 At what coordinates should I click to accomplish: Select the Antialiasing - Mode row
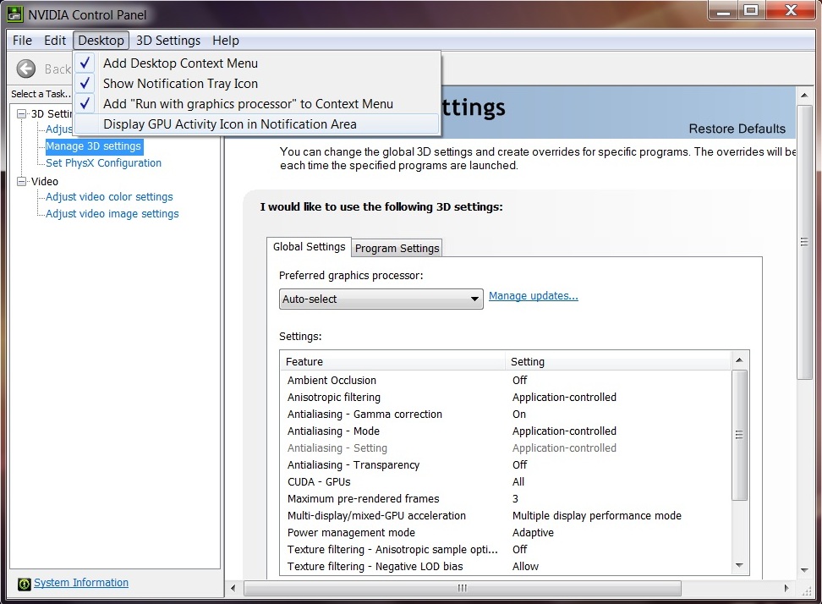[506, 431]
